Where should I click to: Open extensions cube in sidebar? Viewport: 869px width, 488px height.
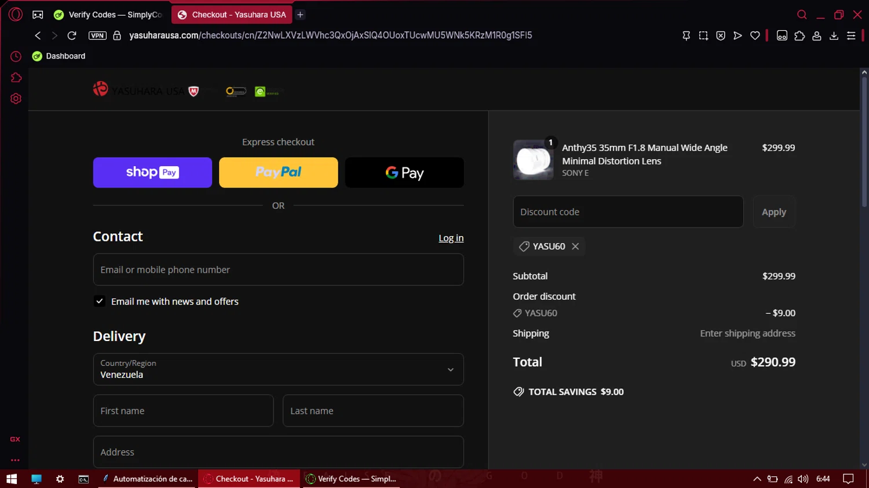point(16,78)
